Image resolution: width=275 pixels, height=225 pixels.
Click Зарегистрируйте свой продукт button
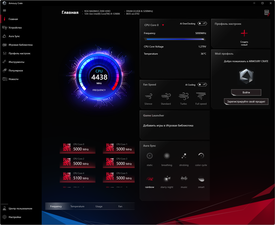point(246,102)
